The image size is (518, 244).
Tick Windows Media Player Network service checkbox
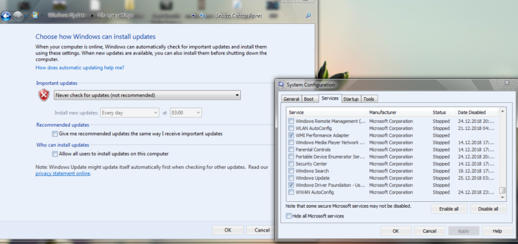point(291,142)
